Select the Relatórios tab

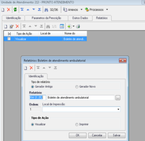tap(102, 18)
